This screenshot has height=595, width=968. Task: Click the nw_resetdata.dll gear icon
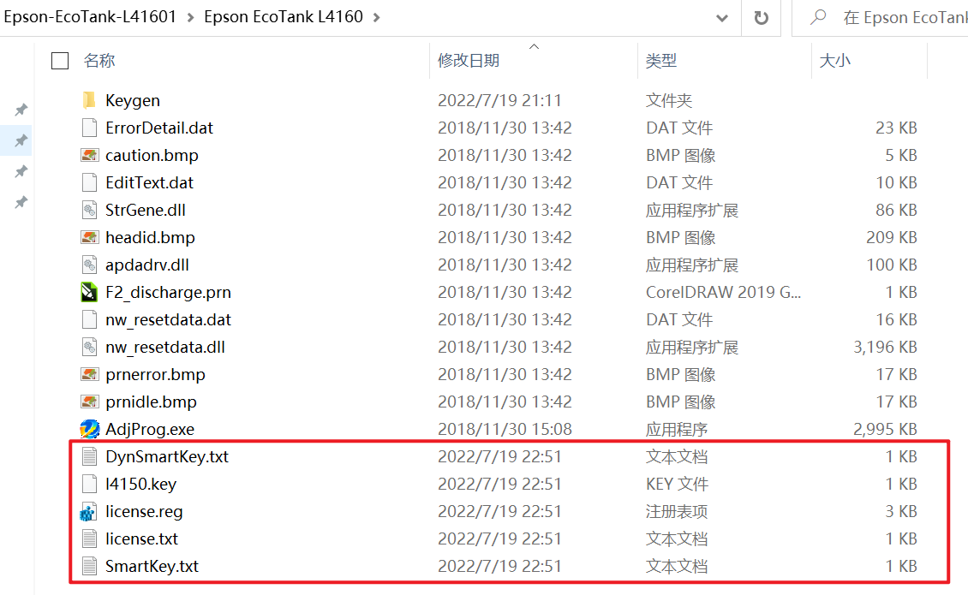pyautogui.click(x=89, y=347)
